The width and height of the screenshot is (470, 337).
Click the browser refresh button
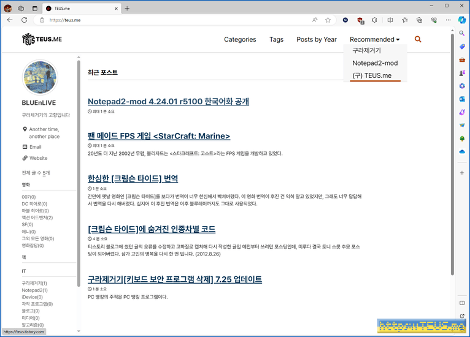[25, 20]
